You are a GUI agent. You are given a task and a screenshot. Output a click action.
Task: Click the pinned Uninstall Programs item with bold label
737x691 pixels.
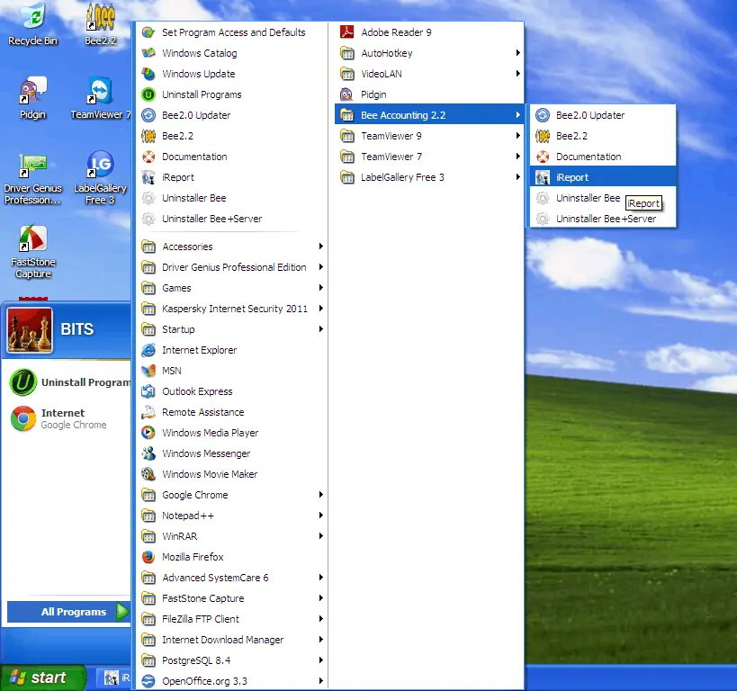pyautogui.click(x=67, y=382)
